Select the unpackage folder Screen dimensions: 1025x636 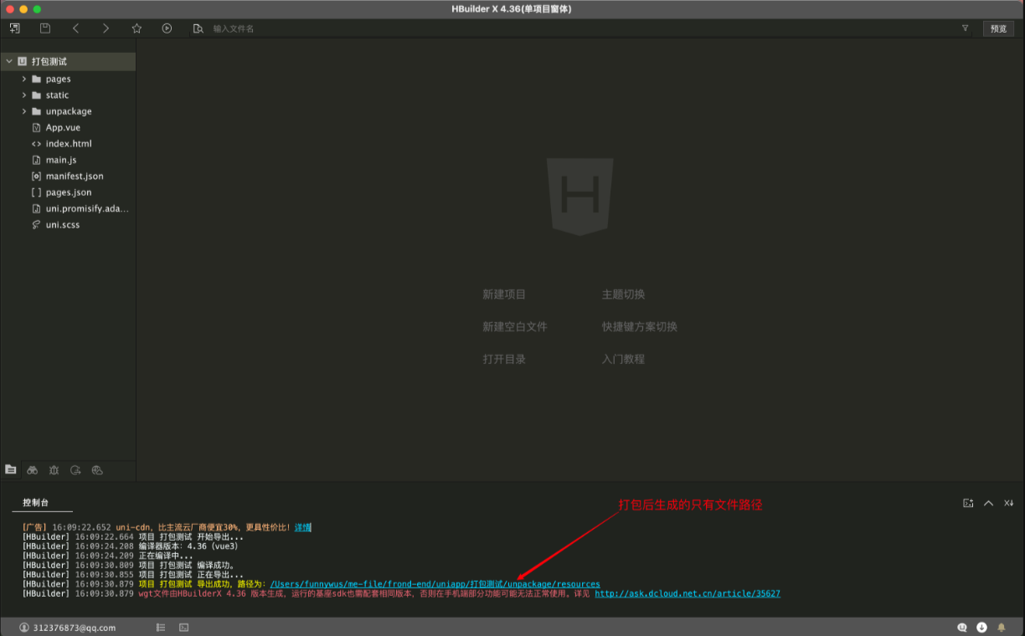(69, 111)
